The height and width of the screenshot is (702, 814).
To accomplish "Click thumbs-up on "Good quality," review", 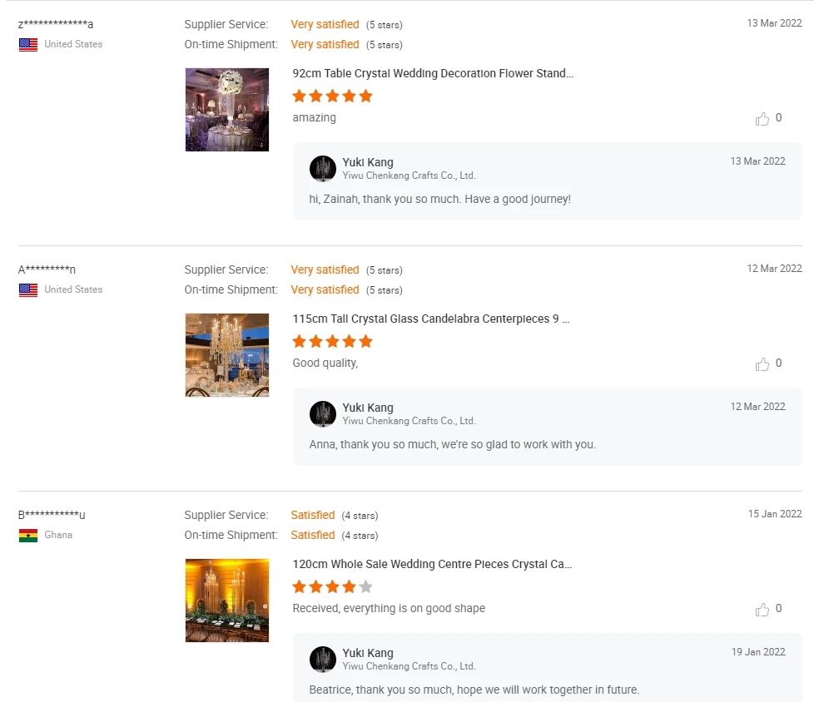I will point(762,364).
